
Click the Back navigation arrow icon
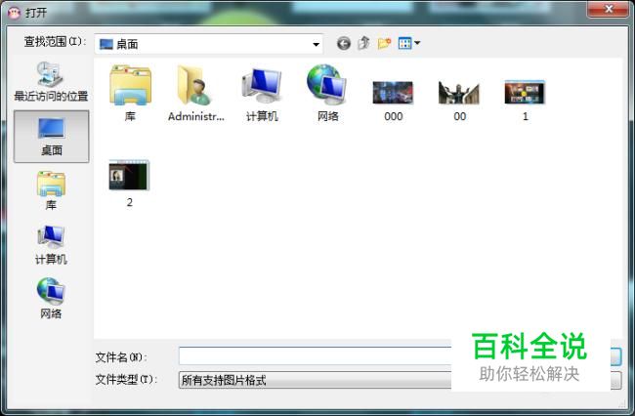tap(344, 43)
